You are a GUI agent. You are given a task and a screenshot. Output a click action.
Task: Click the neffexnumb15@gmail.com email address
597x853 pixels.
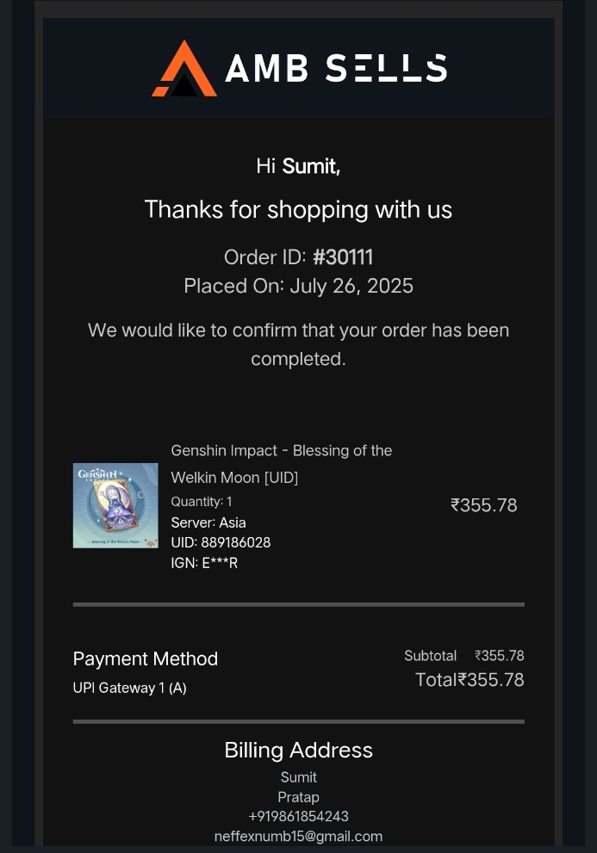pyautogui.click(x=298, y=836)
